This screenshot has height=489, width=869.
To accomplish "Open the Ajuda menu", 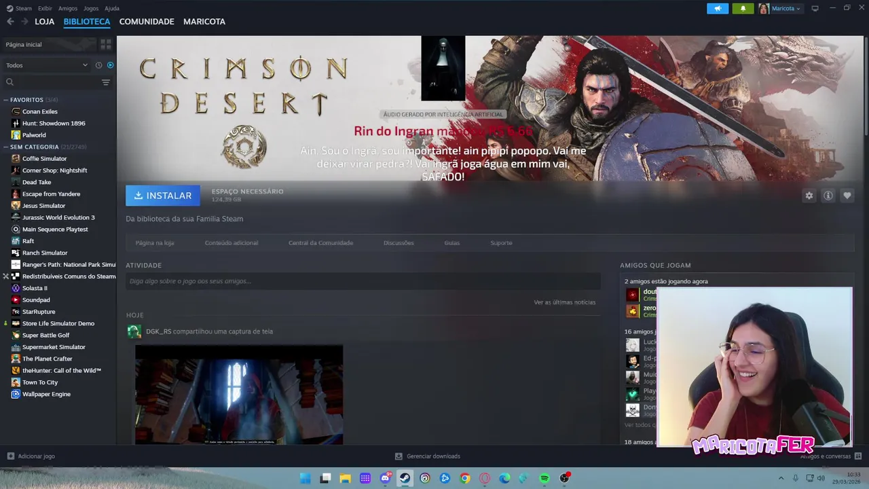I will (x=112, y=8).
